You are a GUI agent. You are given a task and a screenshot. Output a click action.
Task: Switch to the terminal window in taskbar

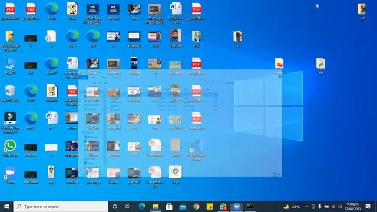(250, 207)
